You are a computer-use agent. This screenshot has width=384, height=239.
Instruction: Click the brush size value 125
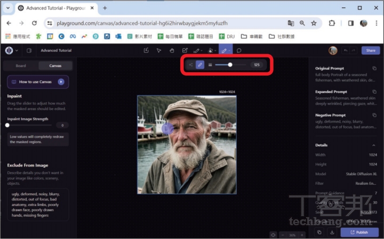point(257,65)
